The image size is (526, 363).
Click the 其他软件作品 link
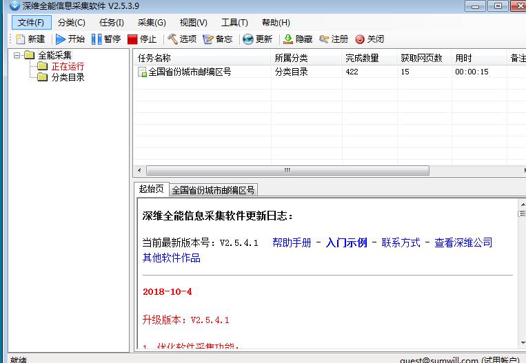(172, 258)
